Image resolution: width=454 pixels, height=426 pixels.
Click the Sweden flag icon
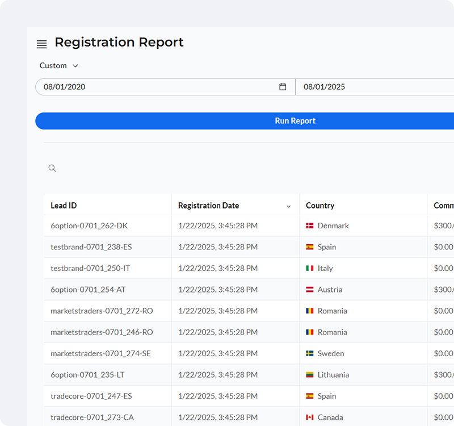(x=310, y=353)
